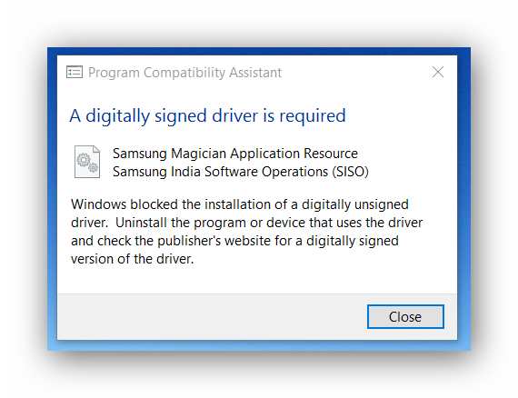Click the small gear on the file icon

[94, 167]
